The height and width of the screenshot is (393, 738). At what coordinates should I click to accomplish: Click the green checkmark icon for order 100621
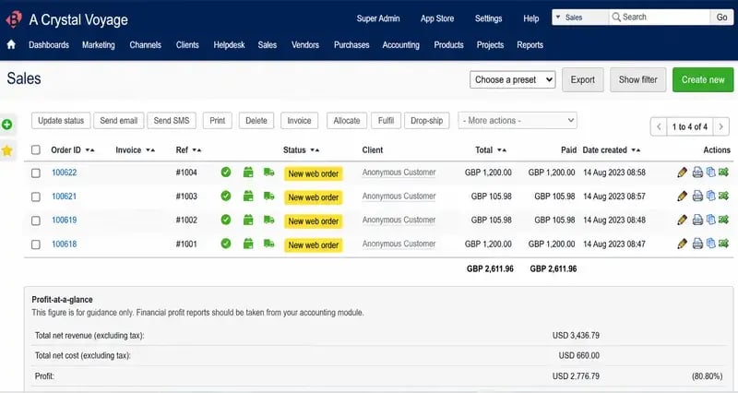coord(226,196)
